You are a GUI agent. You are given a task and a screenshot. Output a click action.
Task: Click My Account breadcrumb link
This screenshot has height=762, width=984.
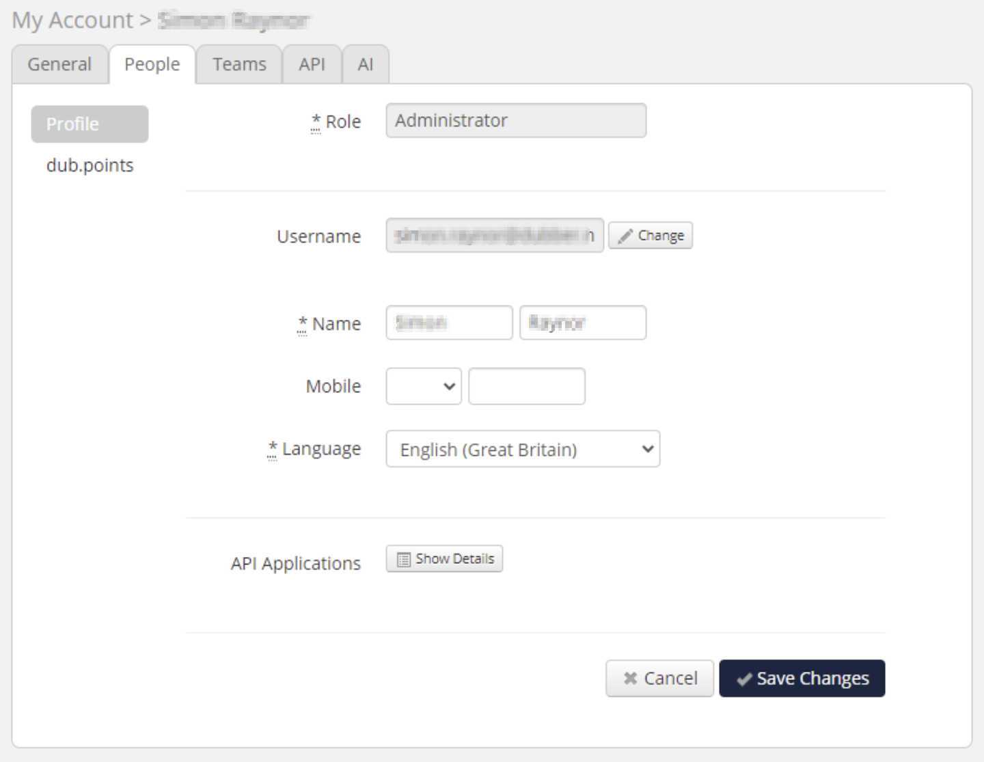72,21
